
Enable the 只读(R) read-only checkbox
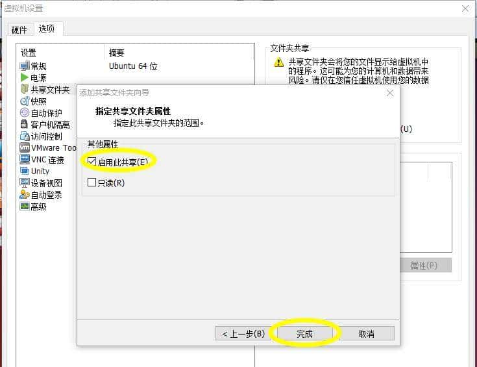pos(92,182)
